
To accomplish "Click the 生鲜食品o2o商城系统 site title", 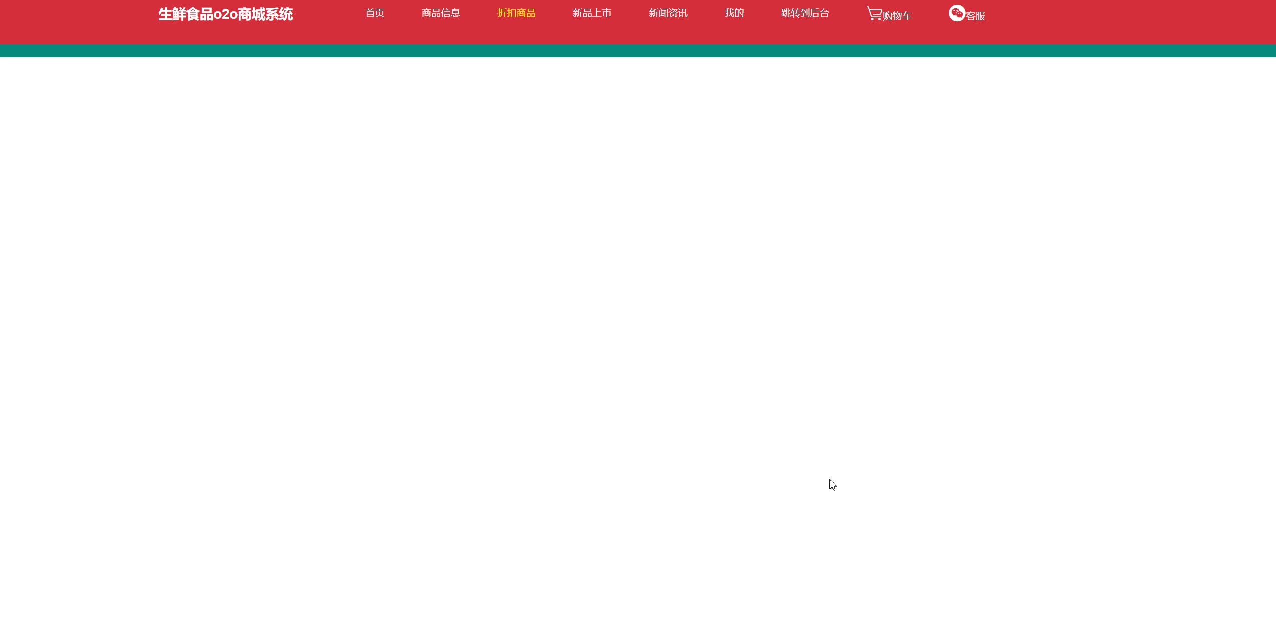I will tap(225, 14).
